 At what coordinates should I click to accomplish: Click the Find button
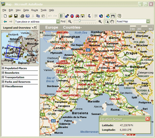(x=63, y=21)
